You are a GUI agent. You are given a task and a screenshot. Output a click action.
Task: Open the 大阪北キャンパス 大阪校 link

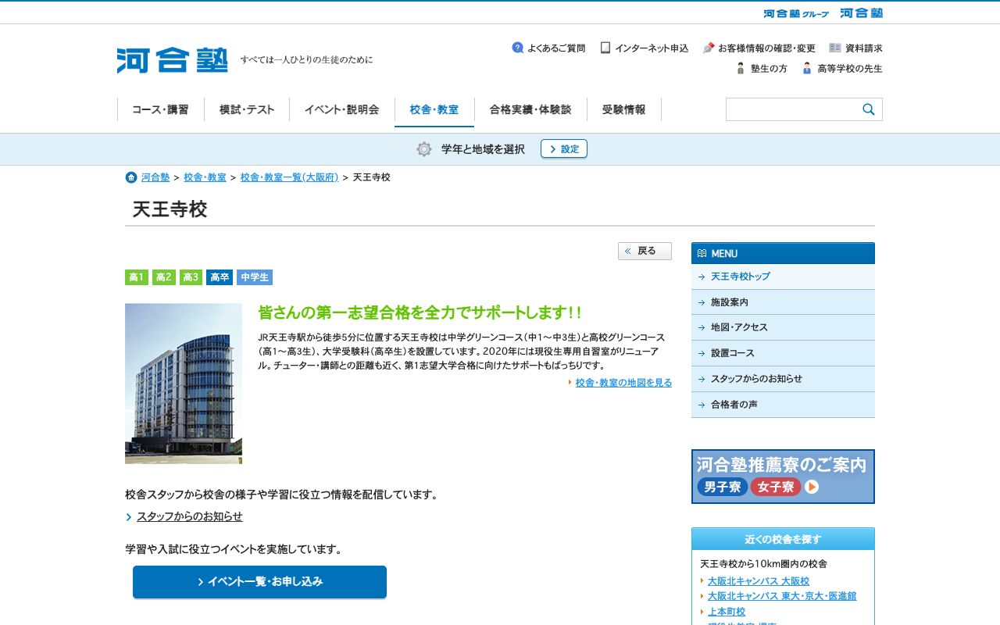click(x=759, y=581)
